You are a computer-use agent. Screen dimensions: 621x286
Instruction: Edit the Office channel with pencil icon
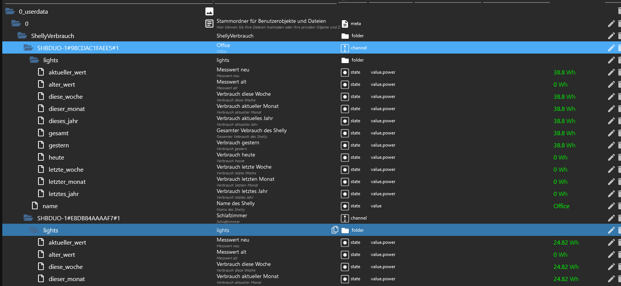611,48
